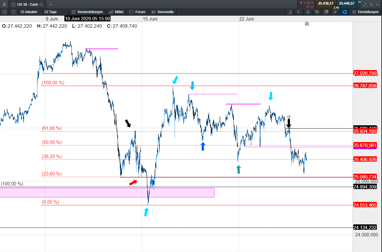Click the cyan market depth bar indicator
Screen dimensions: 382x252
(360, 4)
